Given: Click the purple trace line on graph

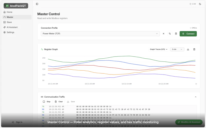Looking at the screenshot, I should [122, 76].
